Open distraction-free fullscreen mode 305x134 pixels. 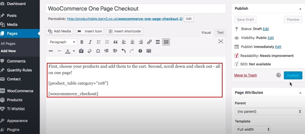click(x=221, y=41)
